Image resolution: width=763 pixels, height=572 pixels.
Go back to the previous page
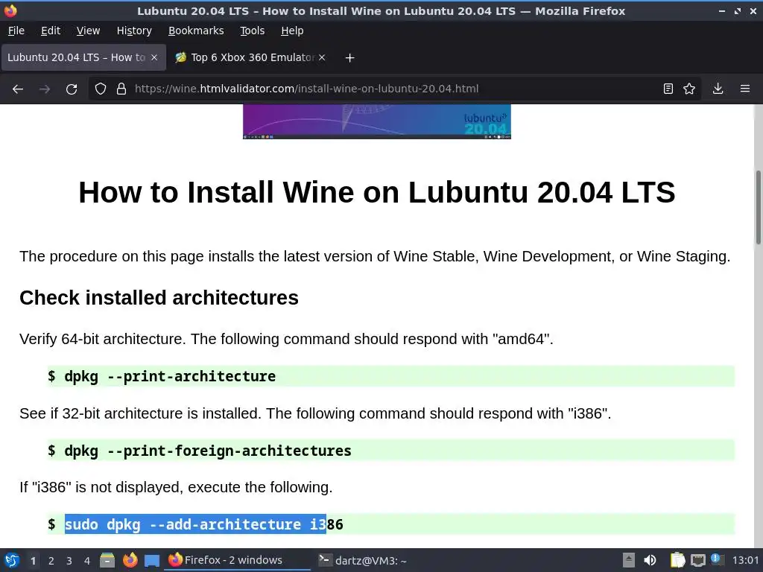[x=18, y=89]
